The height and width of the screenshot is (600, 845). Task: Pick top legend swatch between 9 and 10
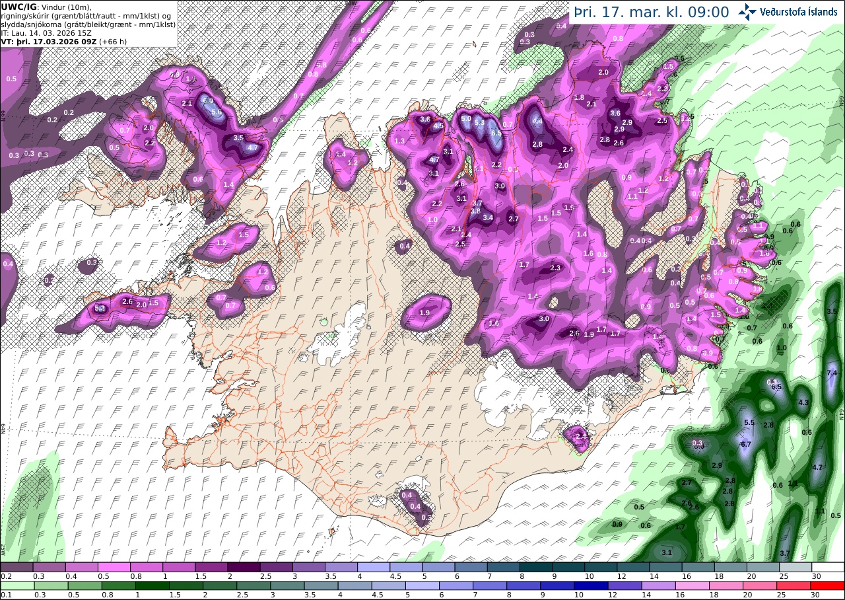(x=568, y=567)
